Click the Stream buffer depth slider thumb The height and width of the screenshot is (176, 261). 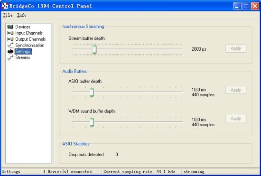pos(94,49)
